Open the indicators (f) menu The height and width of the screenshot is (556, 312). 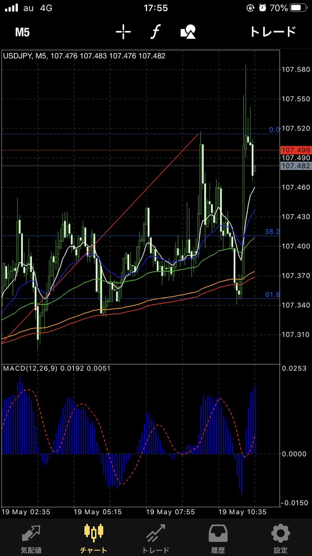pos(156,32)
